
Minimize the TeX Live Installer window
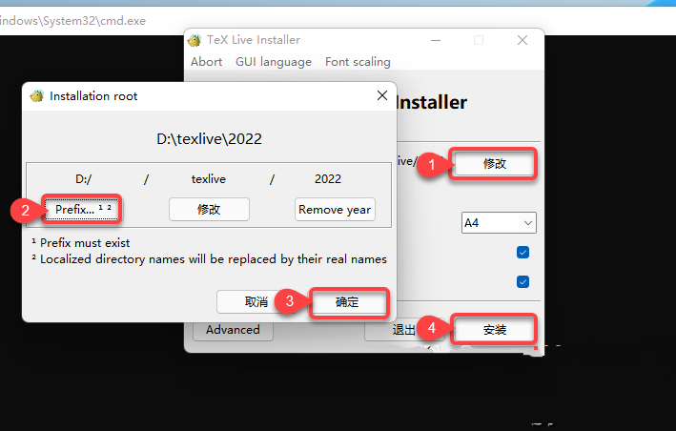point(436,40)
